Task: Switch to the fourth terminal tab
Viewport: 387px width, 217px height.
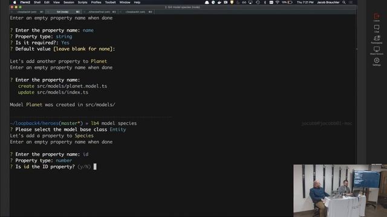Action: tap(136, 12)
